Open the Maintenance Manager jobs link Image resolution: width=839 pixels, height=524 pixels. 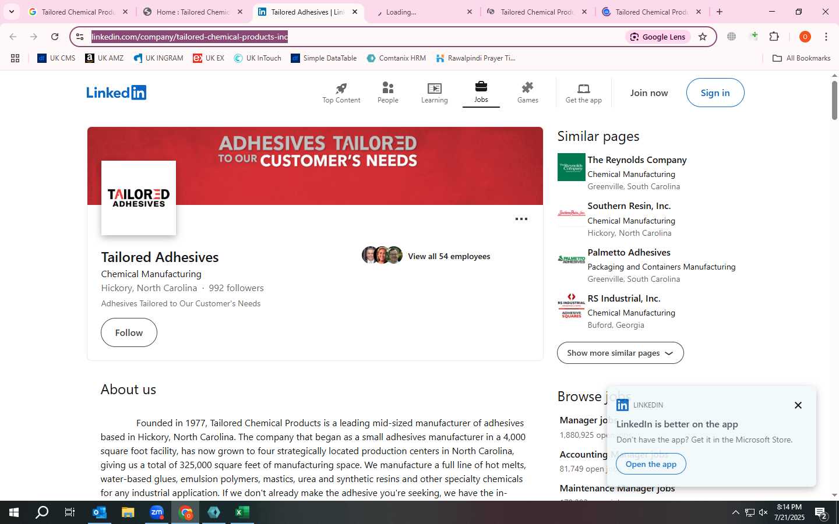click(617, 488)
